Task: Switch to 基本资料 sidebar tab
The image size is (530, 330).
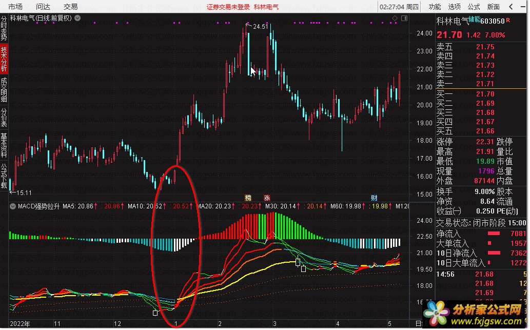Action: [x=4, y=145]
